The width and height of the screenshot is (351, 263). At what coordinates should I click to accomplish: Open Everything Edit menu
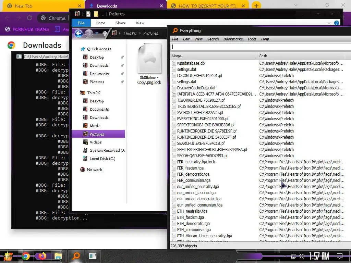point(186,39)
